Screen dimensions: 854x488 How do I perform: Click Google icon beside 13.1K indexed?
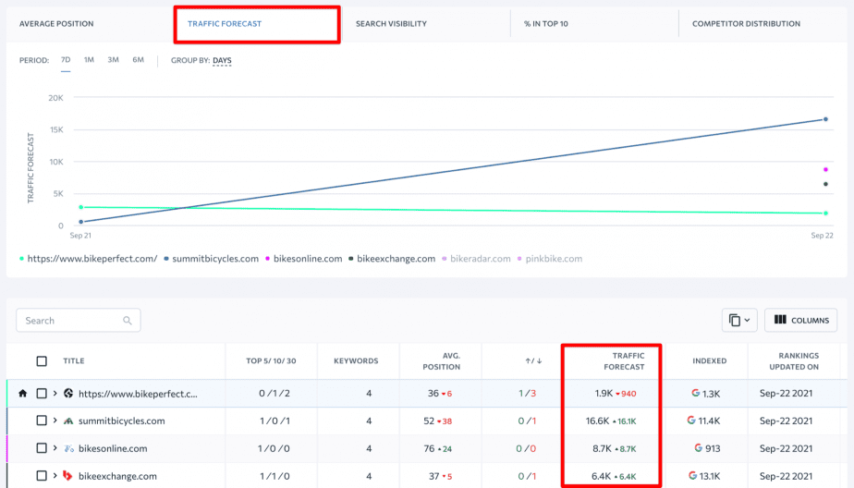tap(692, 475)
